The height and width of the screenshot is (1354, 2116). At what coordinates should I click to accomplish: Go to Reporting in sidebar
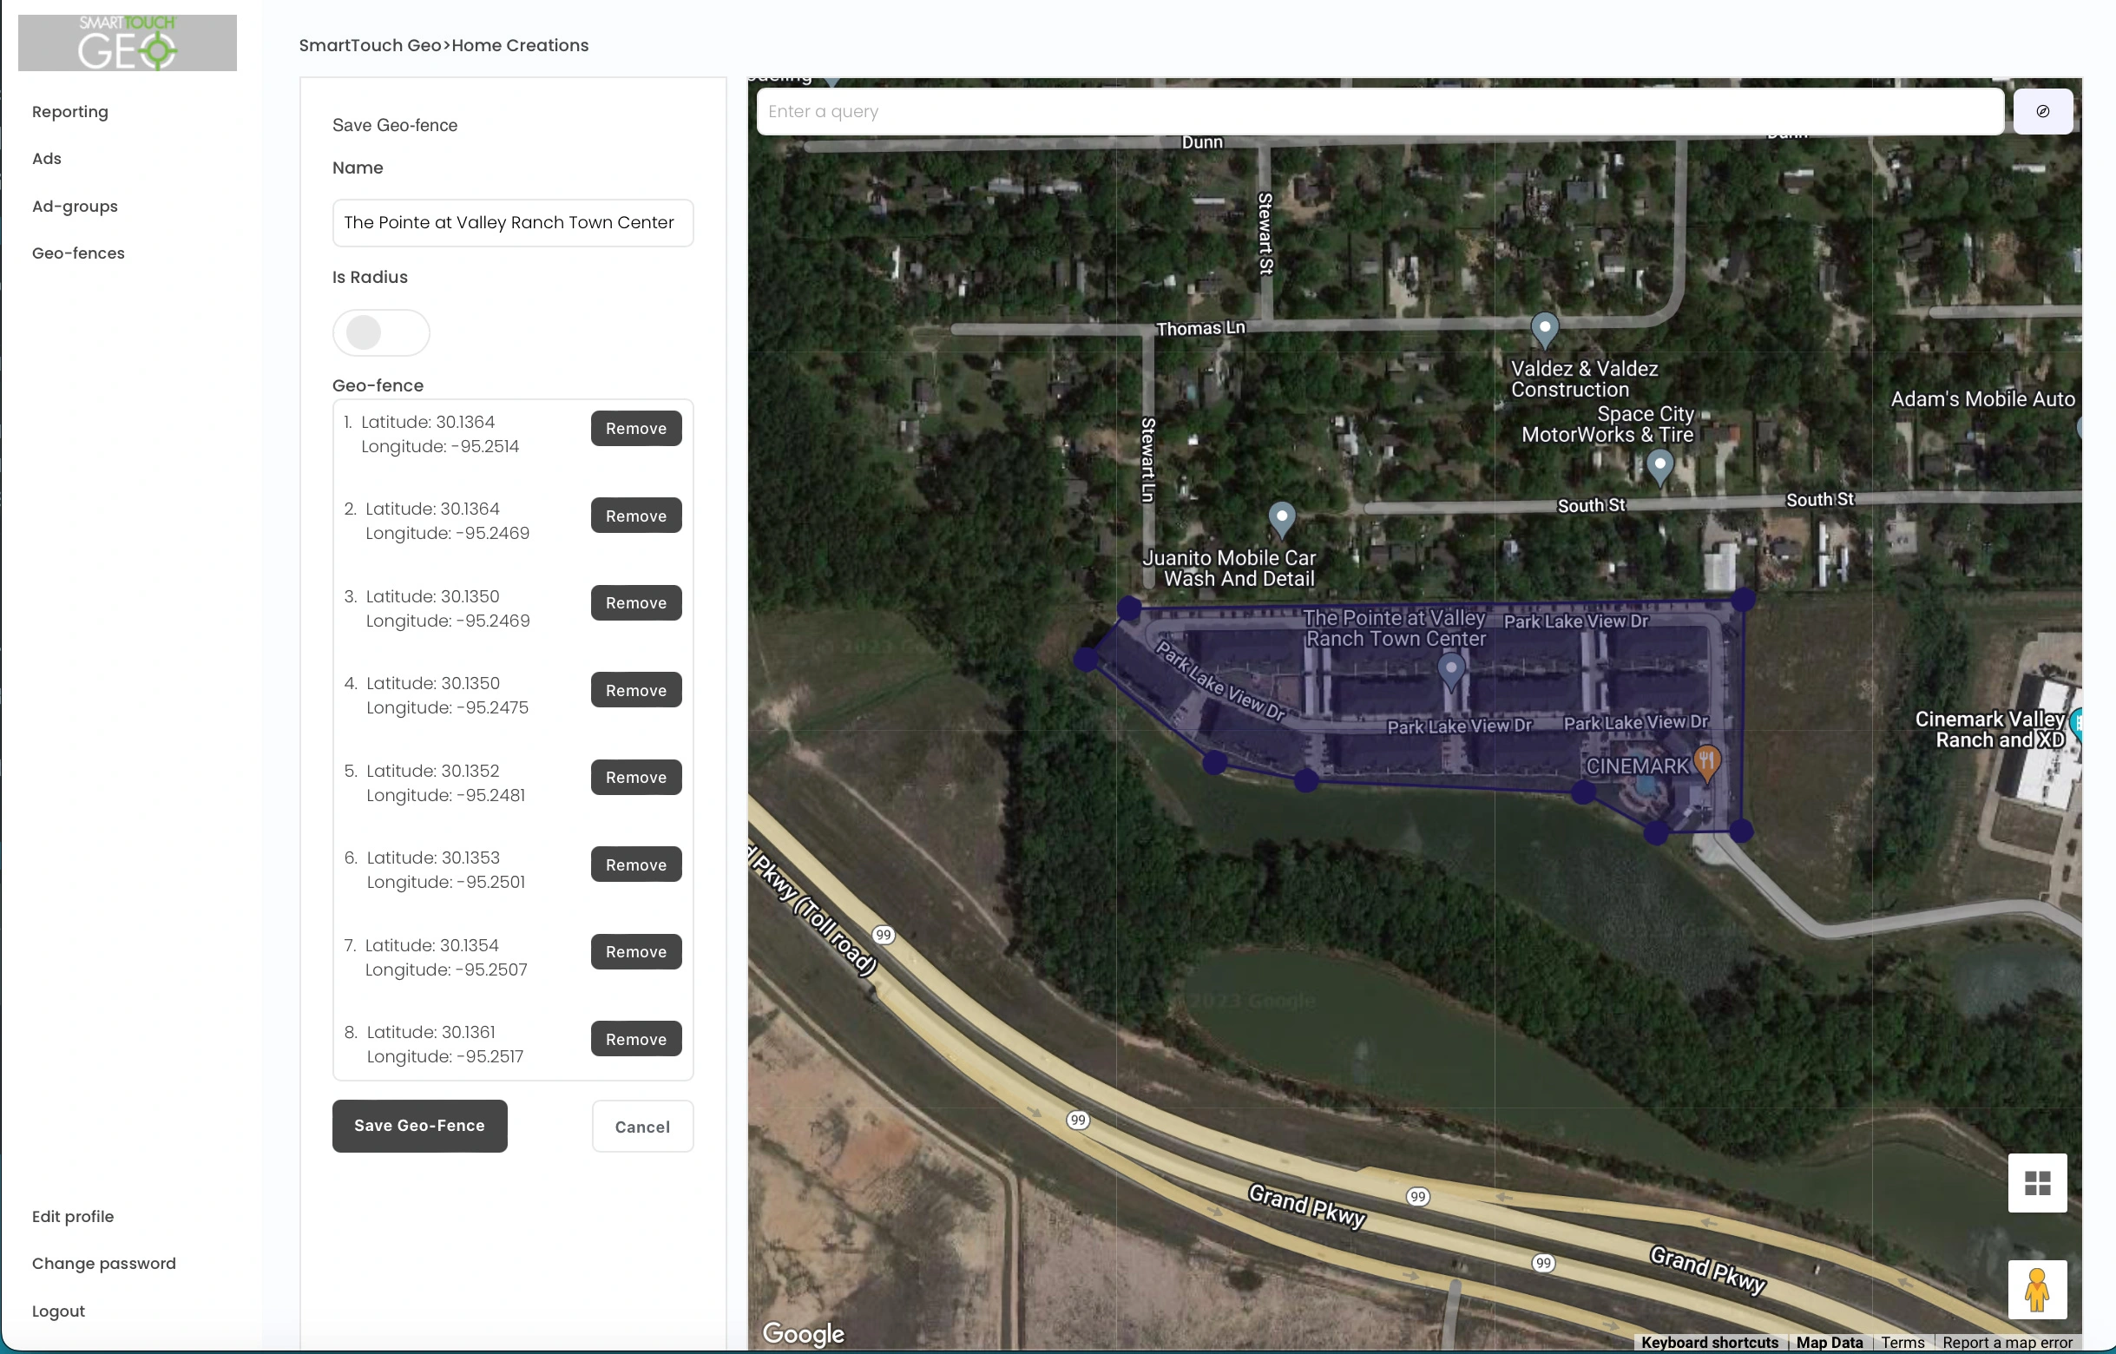click(x=70, y=112)
